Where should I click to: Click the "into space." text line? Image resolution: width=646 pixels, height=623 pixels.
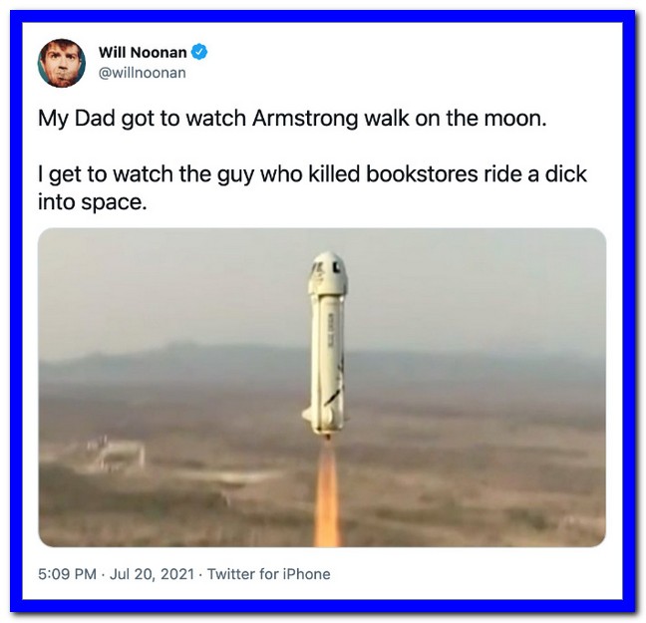point(93,202)
